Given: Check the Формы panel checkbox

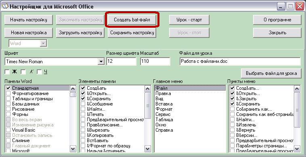Looking at the screenshot, I should pyautogui.click(x=8, y=114).
